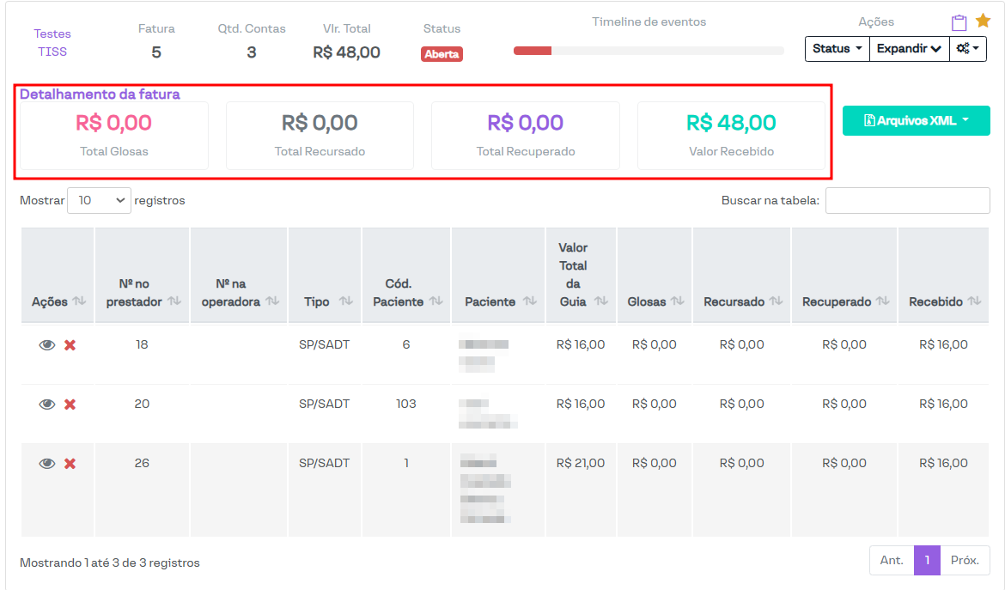Click the gold star favorite icon
Viewport: 1005px width, 590px height.
click(x=983, y=21)
